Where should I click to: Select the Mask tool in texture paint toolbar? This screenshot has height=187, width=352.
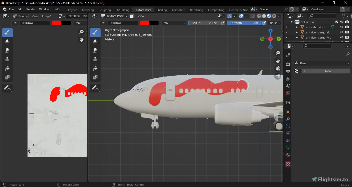point(95,77)
